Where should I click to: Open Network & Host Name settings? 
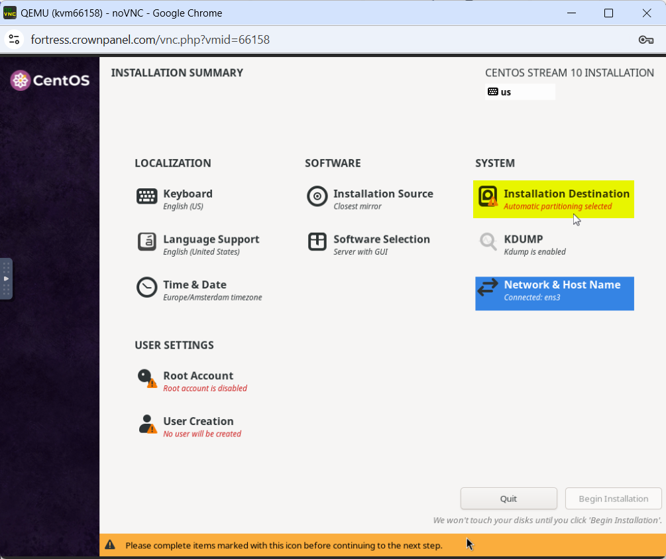[x=554, y=293]
